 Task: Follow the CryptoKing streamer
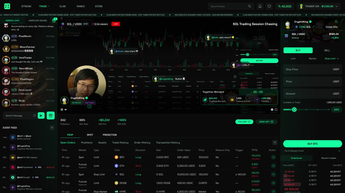pos(244,122)
